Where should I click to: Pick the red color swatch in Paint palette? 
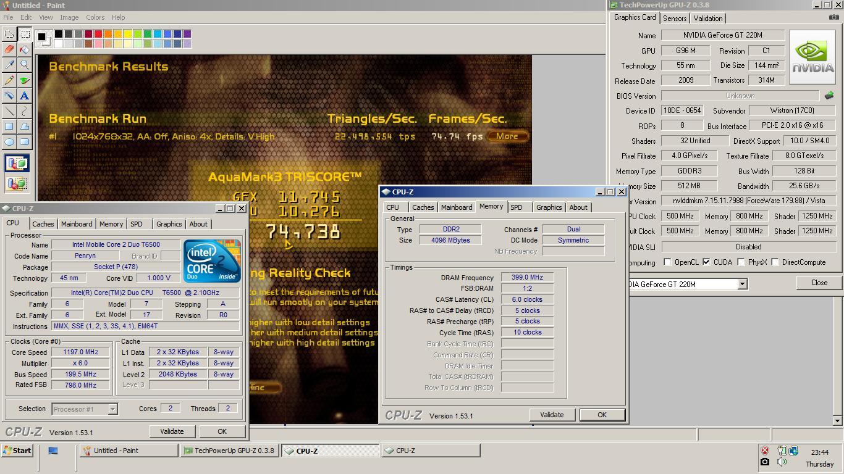coord(98,34)
